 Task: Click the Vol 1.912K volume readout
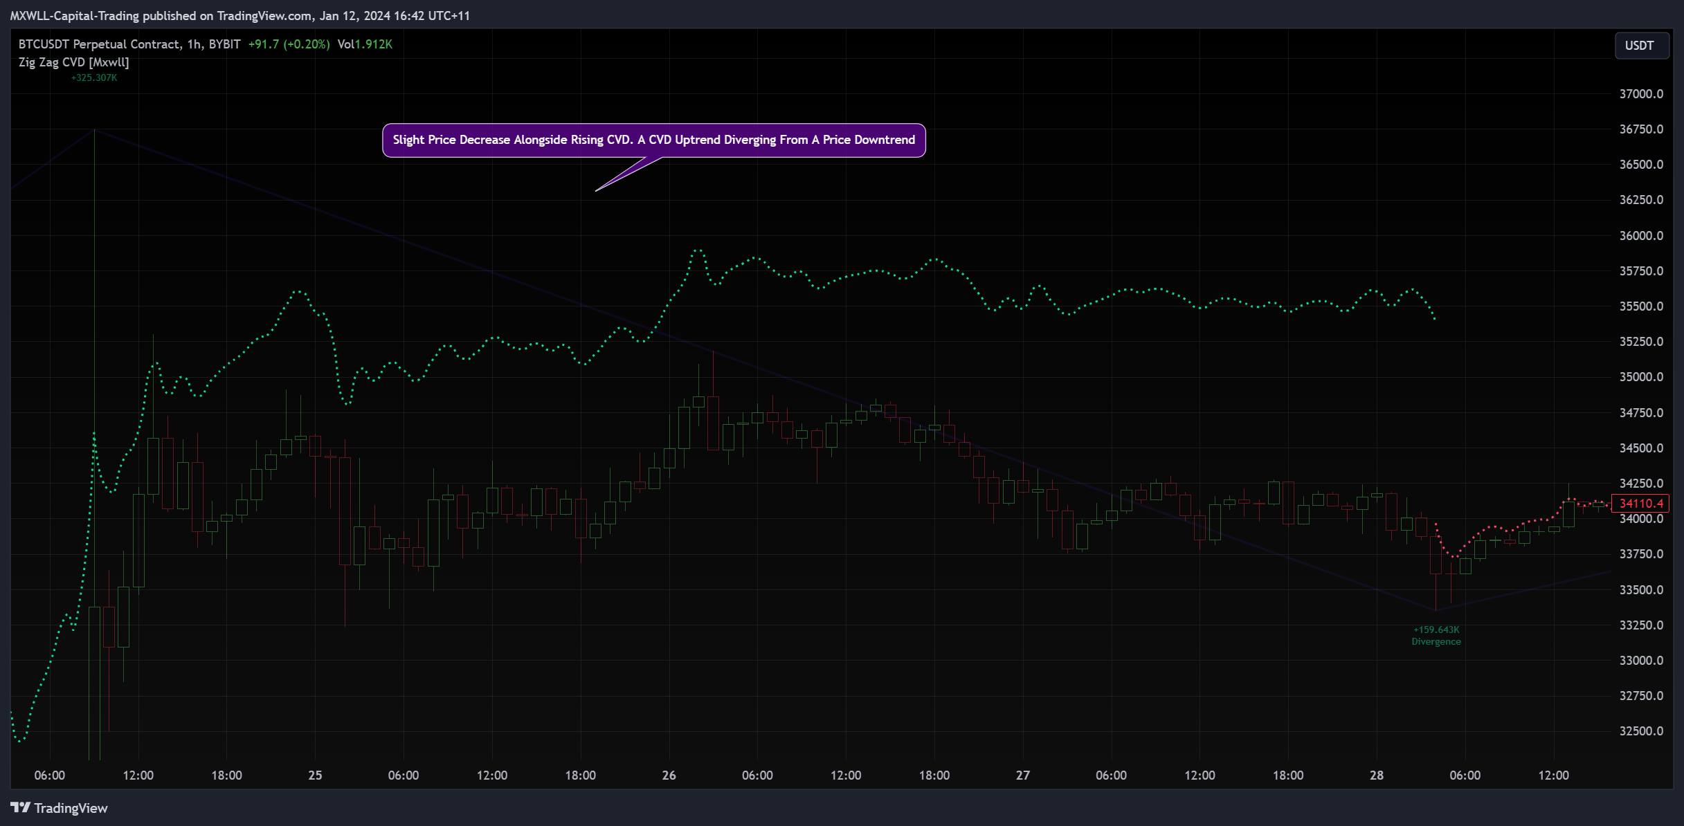(365, 44)
